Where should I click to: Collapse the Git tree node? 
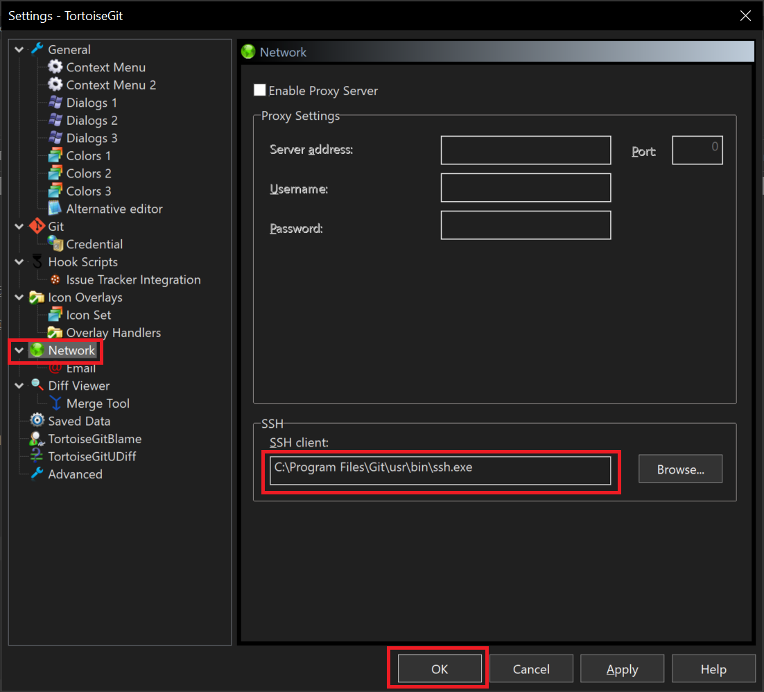pos(19,226)
